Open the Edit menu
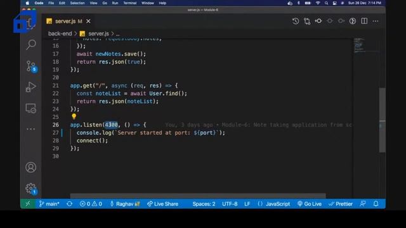 pos(62,3)
